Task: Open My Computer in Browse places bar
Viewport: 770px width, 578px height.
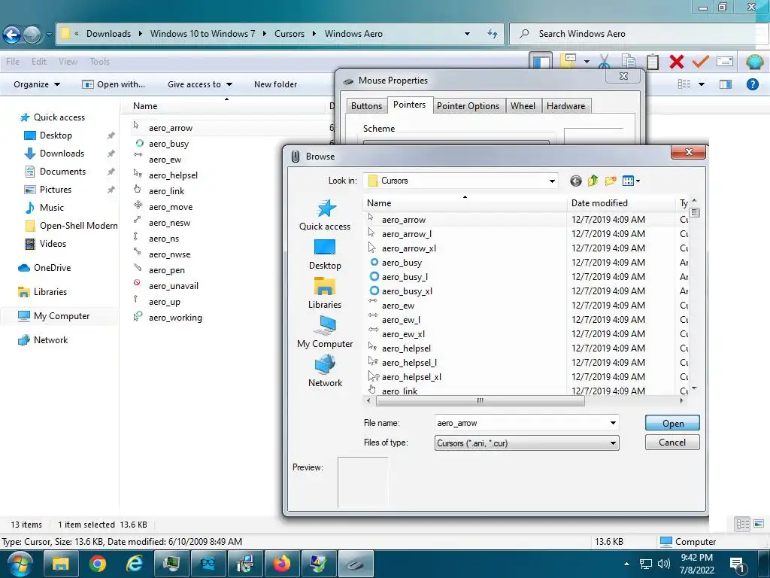Action: click(x=325, y=332)
